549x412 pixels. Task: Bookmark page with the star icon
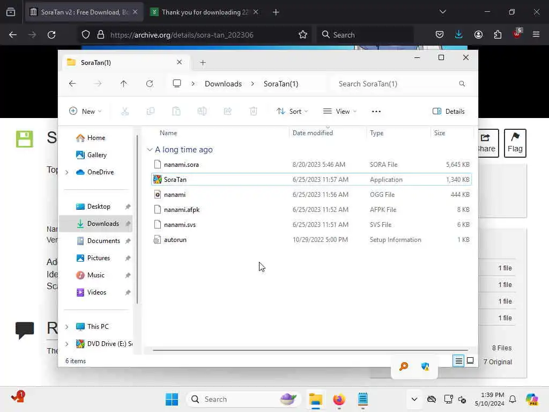click(x=303, y=35)
